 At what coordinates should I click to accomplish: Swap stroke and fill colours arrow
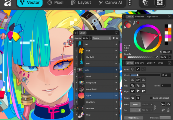pos(130,22)
